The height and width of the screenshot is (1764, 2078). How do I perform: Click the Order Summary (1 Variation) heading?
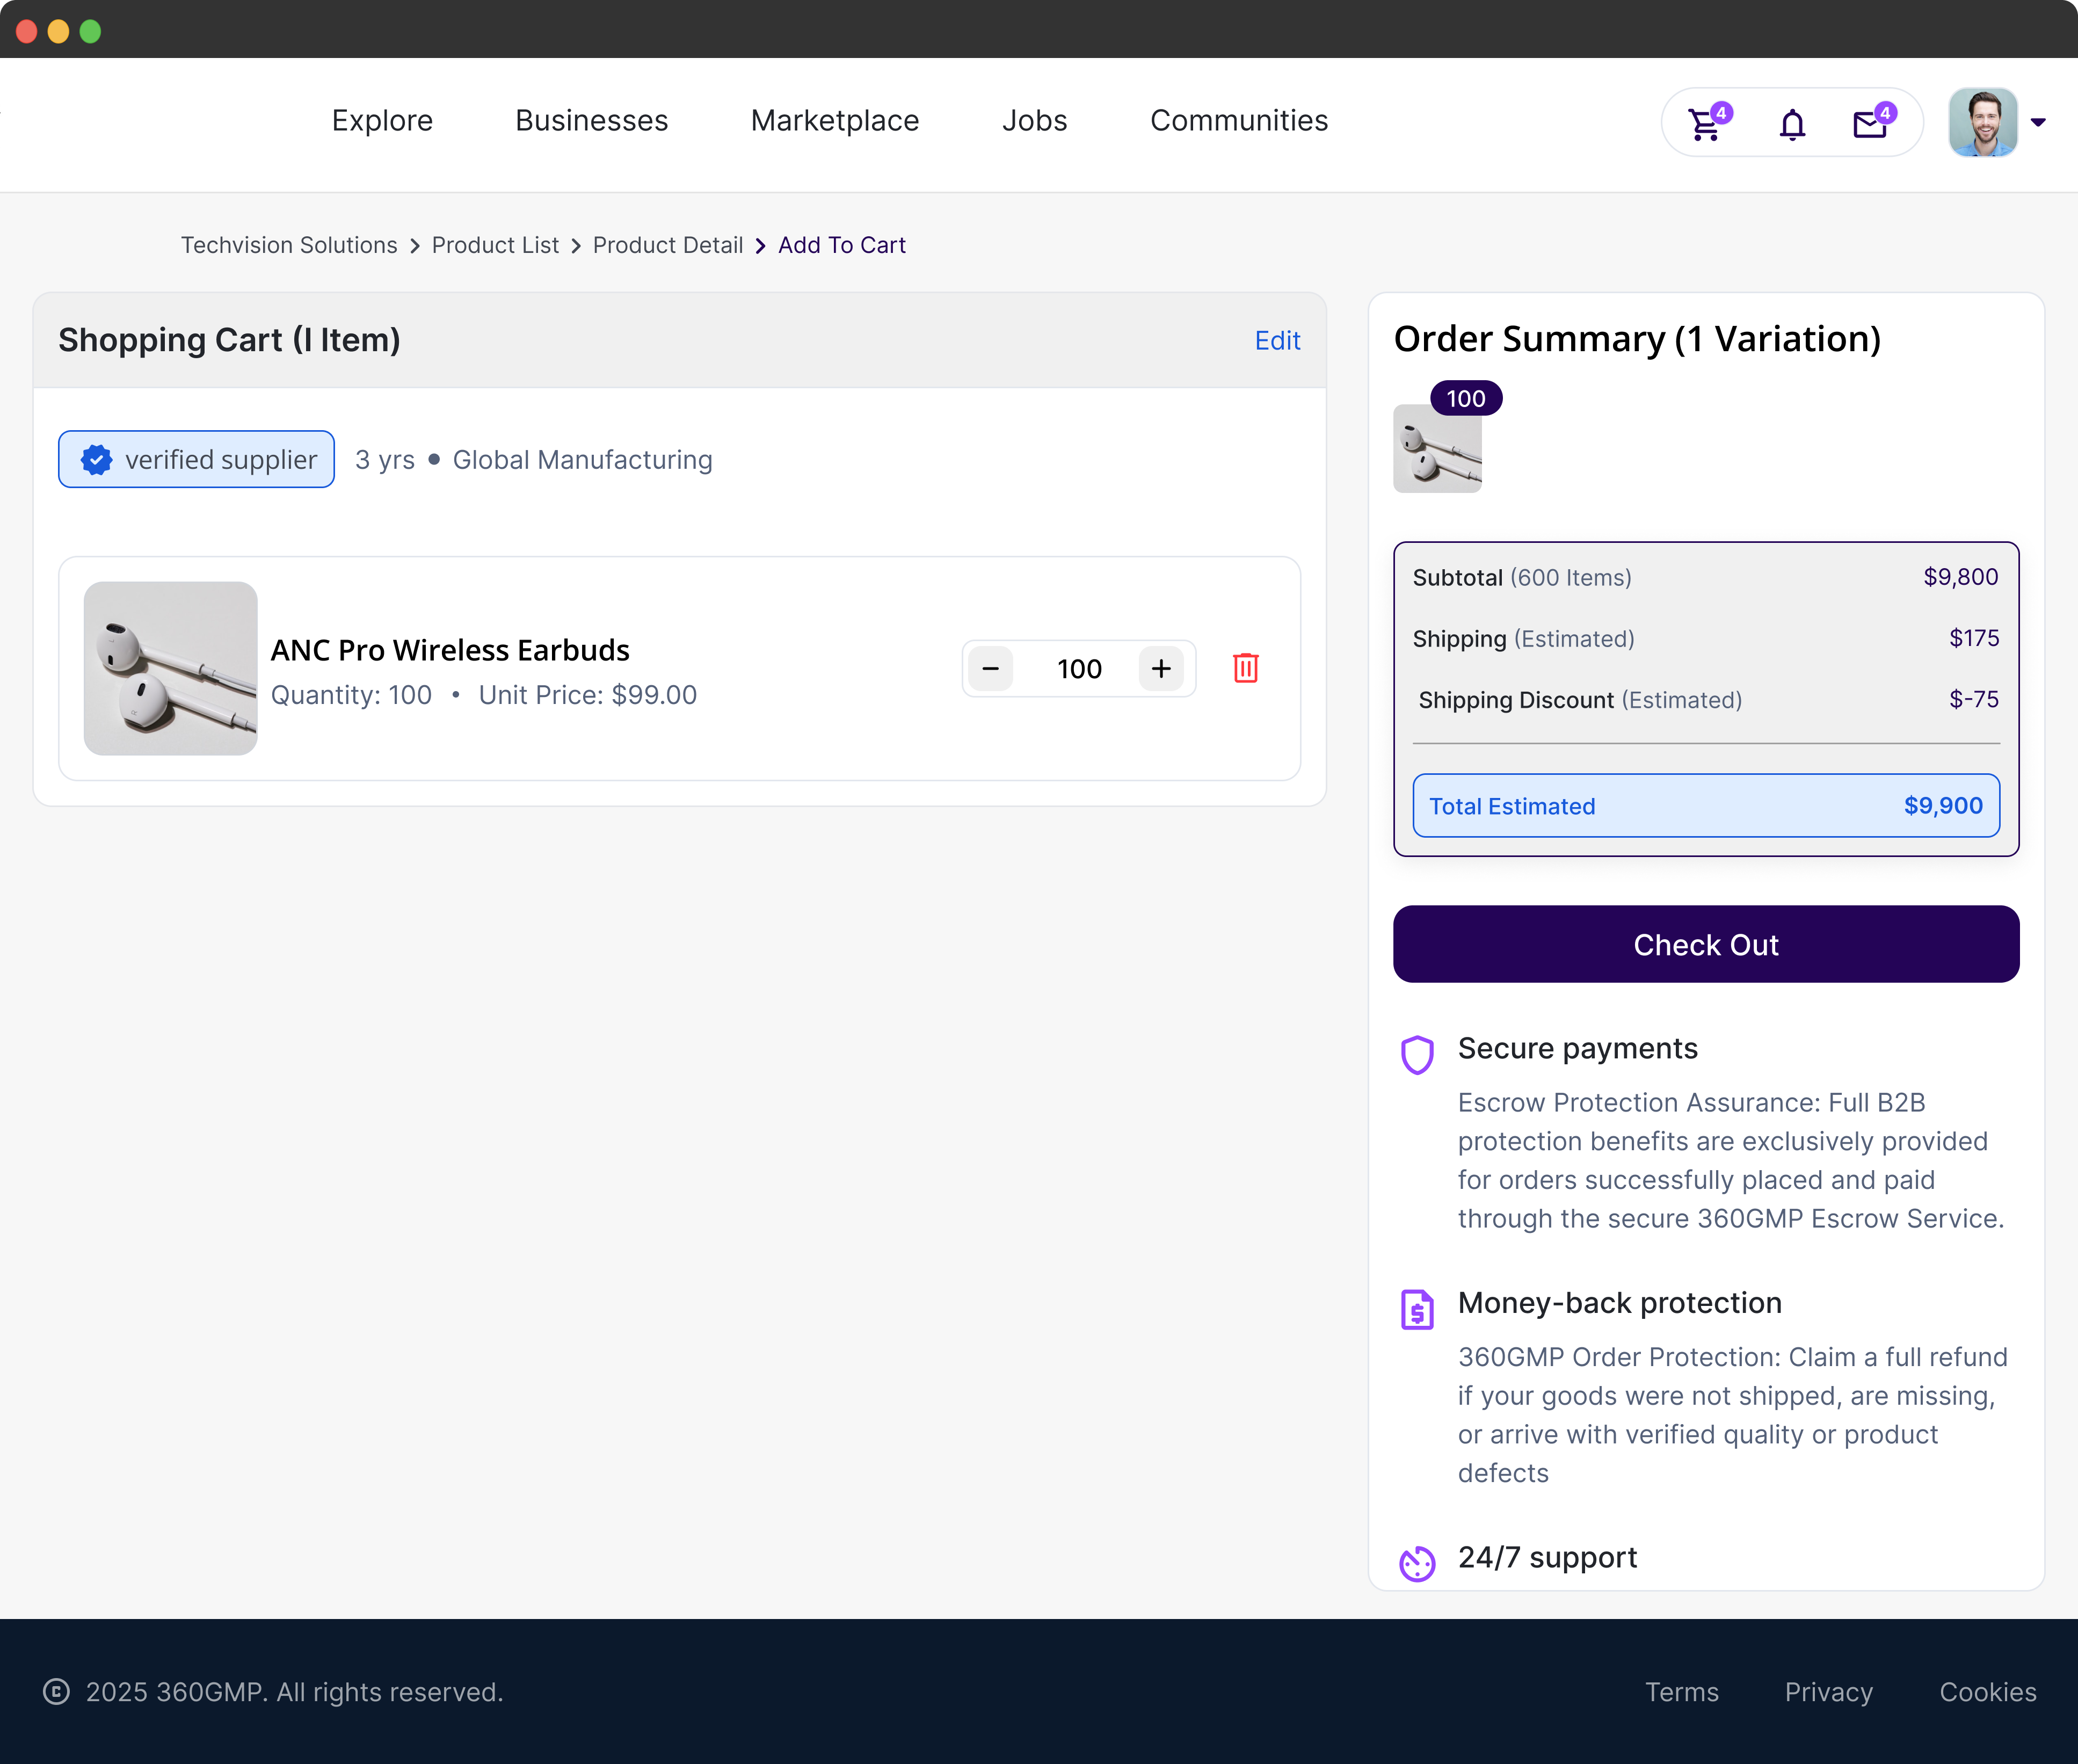[1636, 339]
